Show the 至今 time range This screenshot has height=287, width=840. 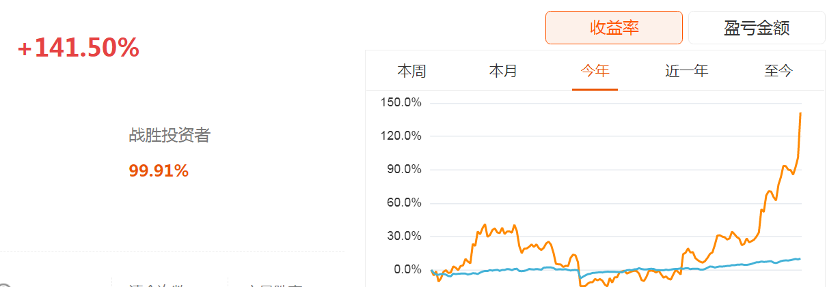pos(778,71)
